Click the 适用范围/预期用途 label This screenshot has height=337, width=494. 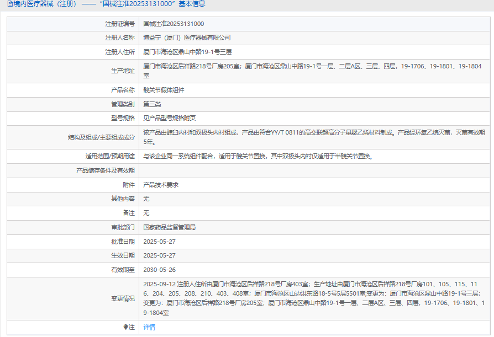pyautogui.click(x=110, y=156)
